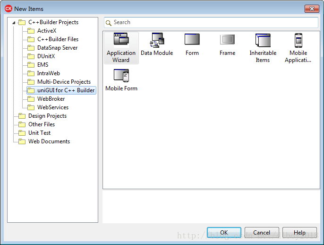Screen dimensions: 324x245
Task: Click the Data Module label text
Action: tap(157, 53)
